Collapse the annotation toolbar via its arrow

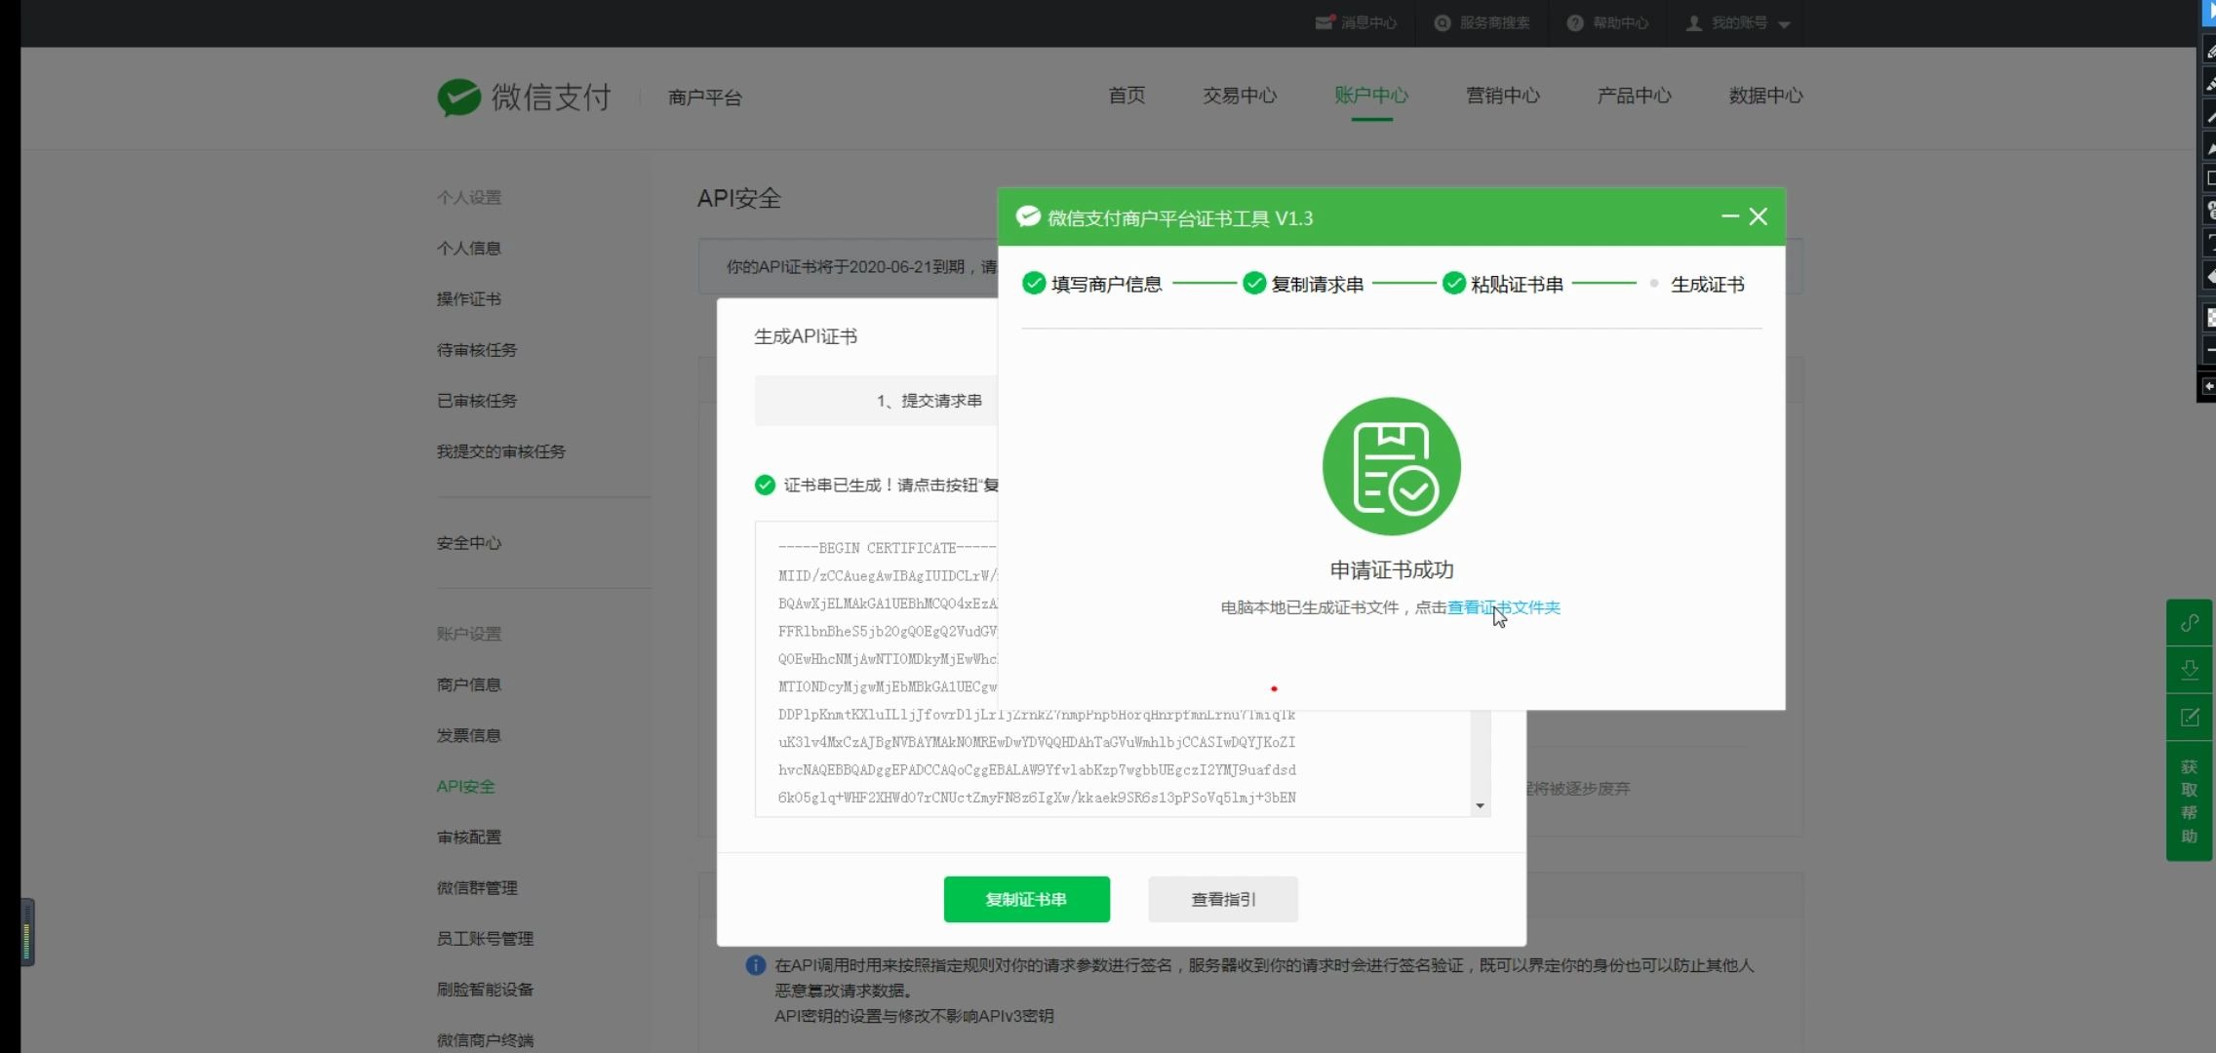(x=2208, y=387)
